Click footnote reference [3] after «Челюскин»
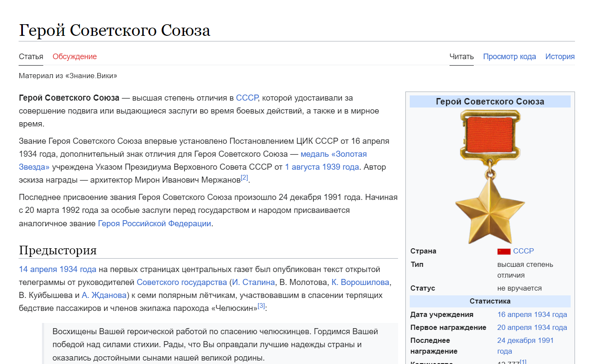591x364 pixels. click(261, 306)
